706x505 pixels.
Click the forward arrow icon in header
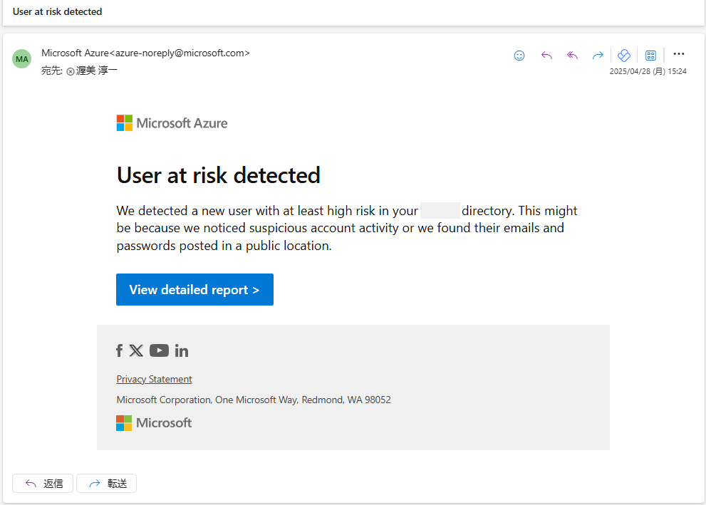pos(598,56)
